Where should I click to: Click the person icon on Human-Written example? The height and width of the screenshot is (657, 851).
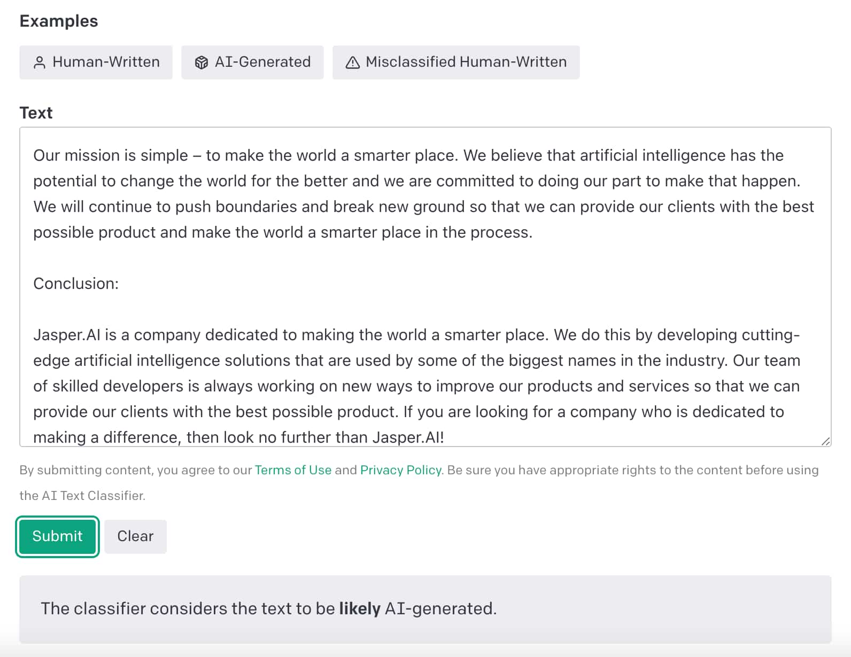pyautogui.click(x=40, y=62)
